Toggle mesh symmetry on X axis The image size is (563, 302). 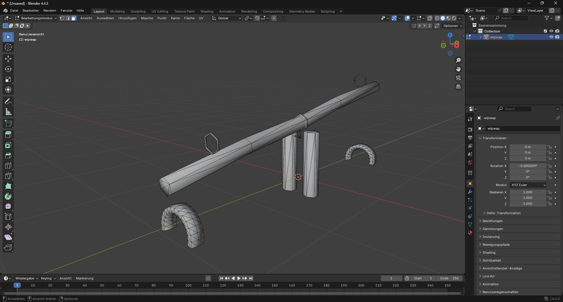[x=420, y=26]
